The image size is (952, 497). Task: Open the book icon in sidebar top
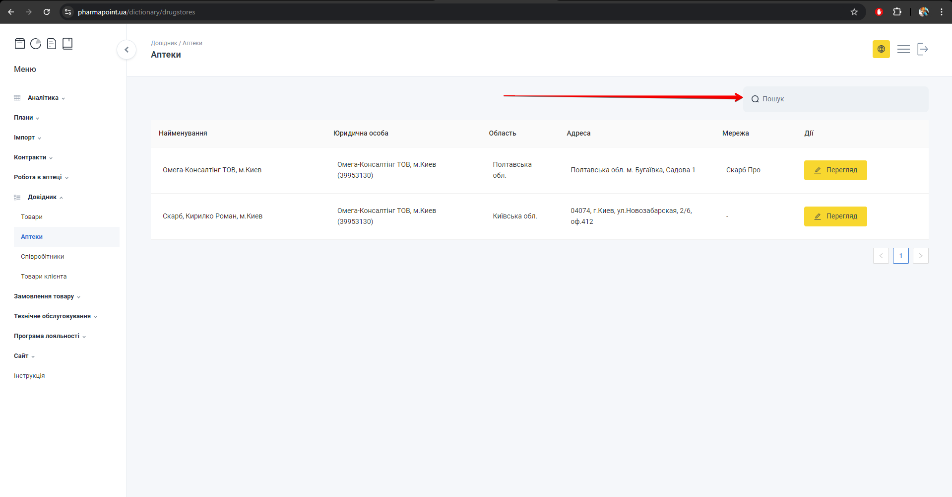coord(67,44)
